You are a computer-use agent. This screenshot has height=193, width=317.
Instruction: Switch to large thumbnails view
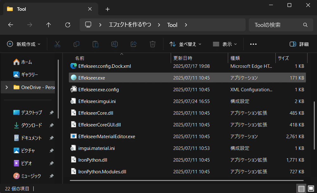[311, 188]
